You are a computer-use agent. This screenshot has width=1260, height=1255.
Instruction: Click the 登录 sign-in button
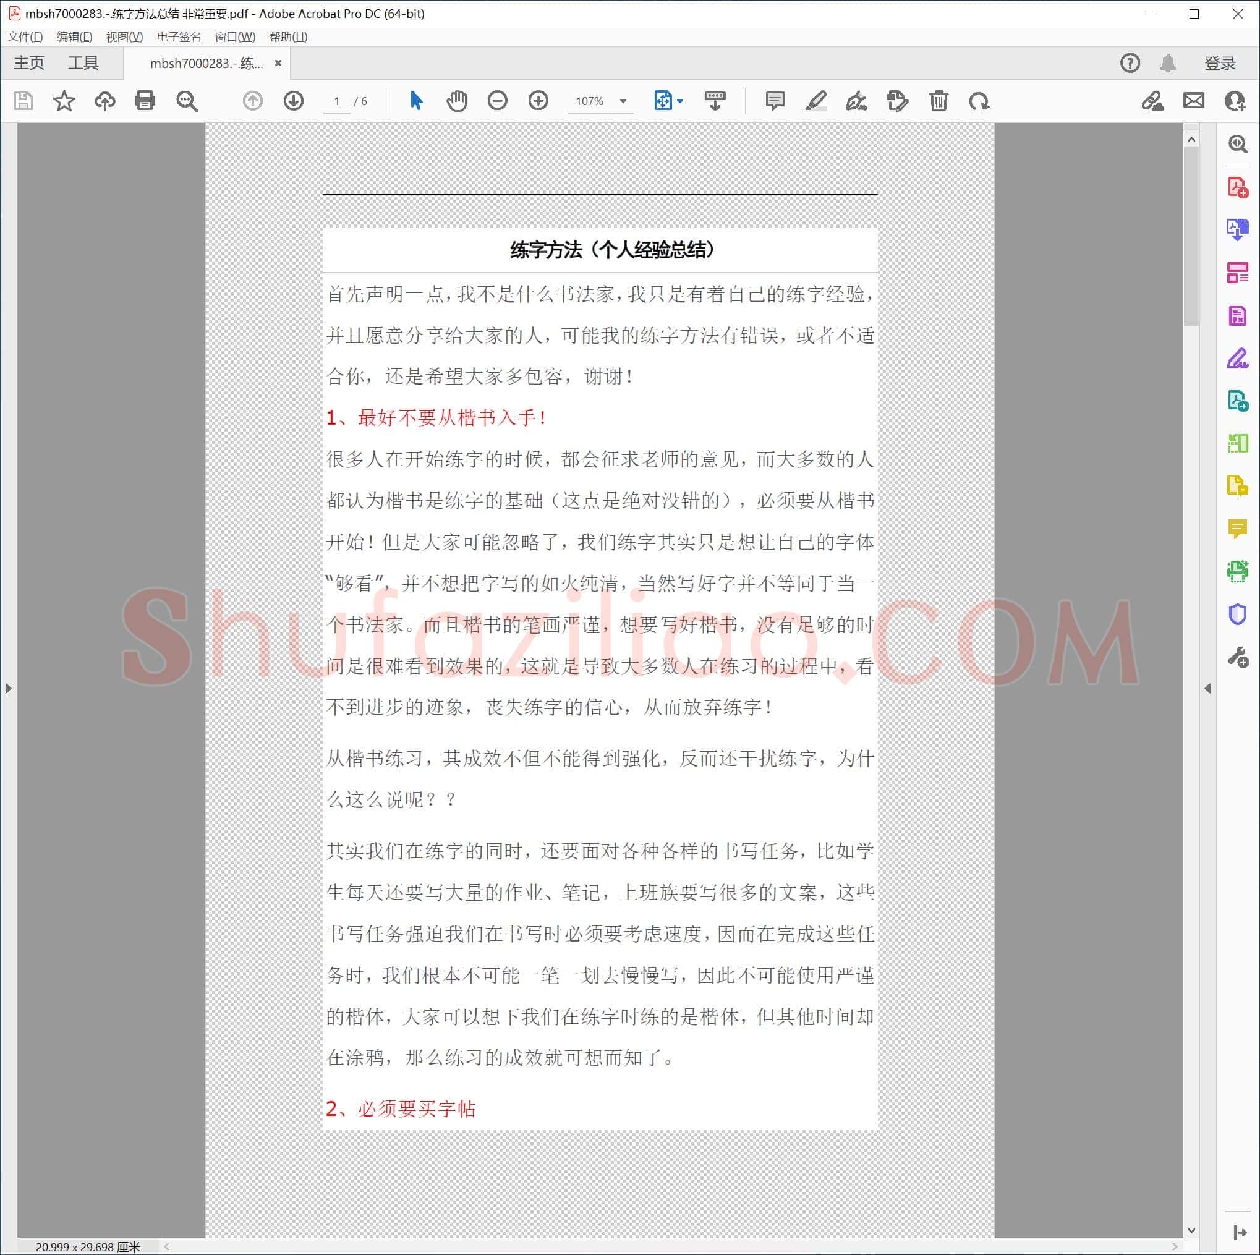1220,63
